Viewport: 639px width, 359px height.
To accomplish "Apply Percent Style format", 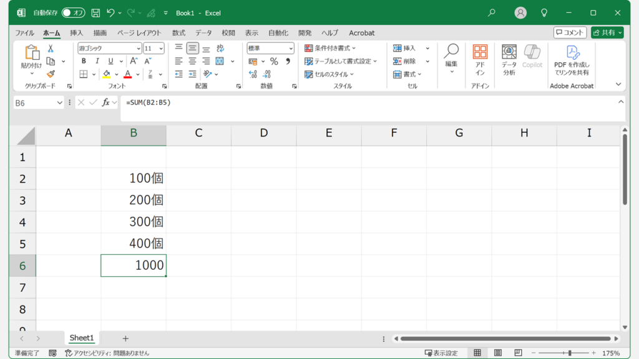I will click(274, 62).
